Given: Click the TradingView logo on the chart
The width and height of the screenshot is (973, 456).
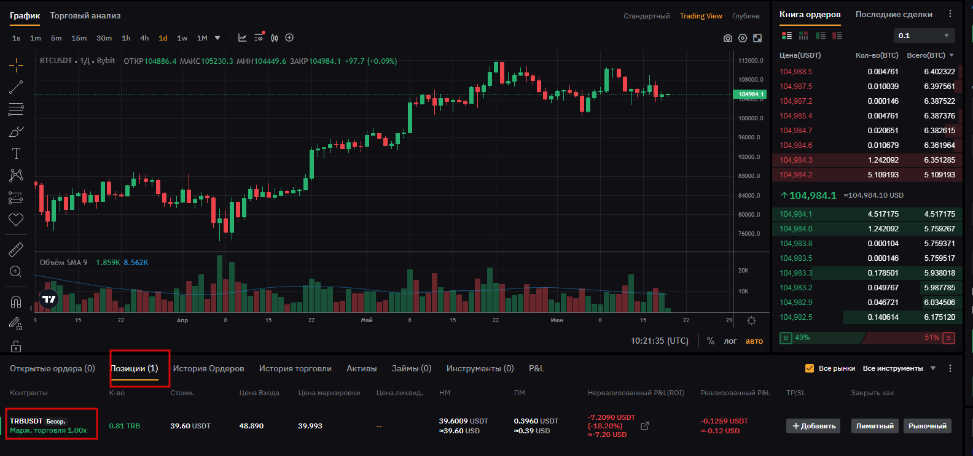Looking at the screenshot, I should point(49,299).
